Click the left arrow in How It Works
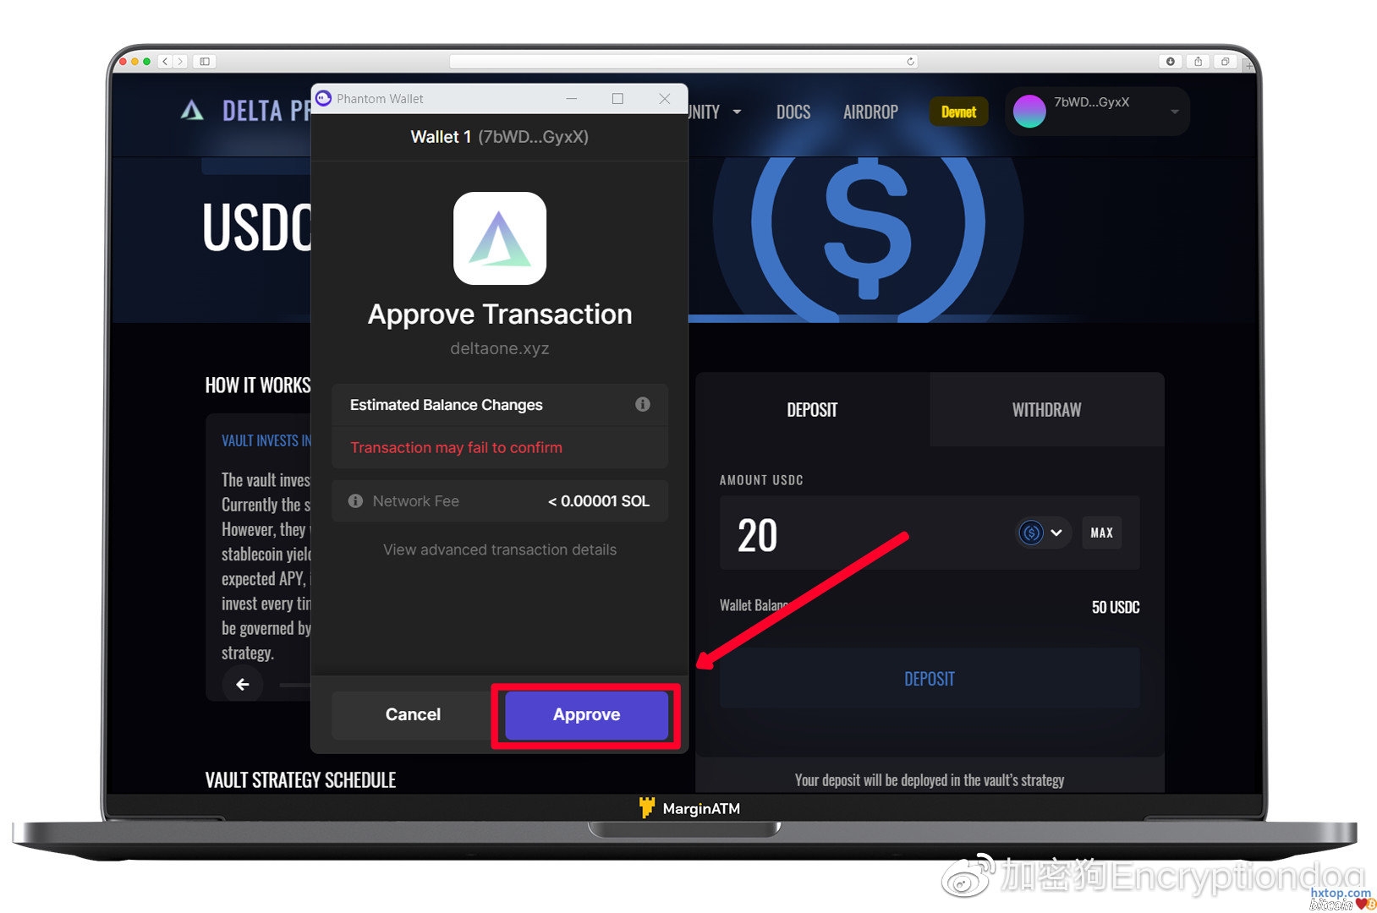 243,684
